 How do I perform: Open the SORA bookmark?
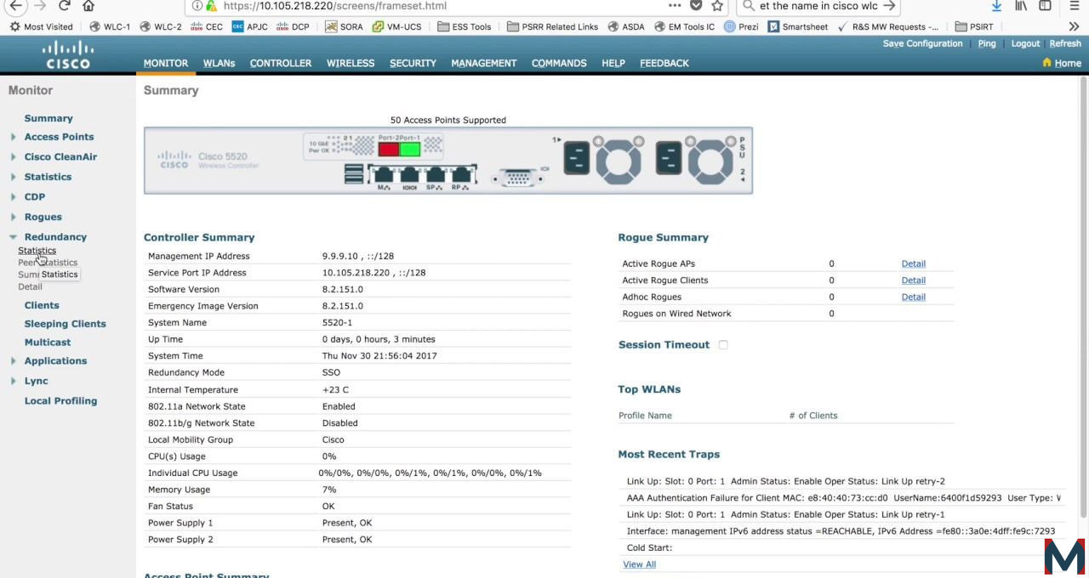pos(344,26)
